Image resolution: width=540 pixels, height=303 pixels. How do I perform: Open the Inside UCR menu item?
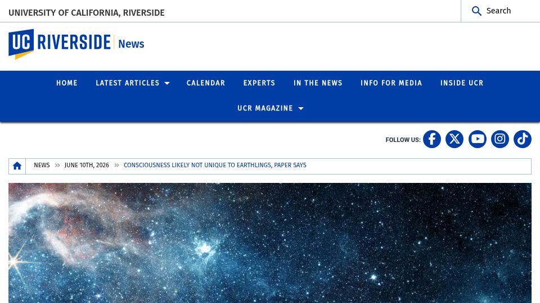point(462,83)
